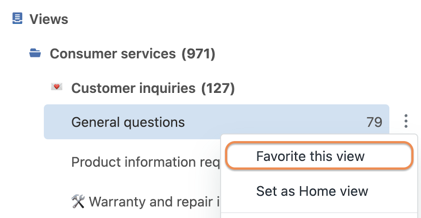Click the 79 ticket count badge

click(374, 122)
